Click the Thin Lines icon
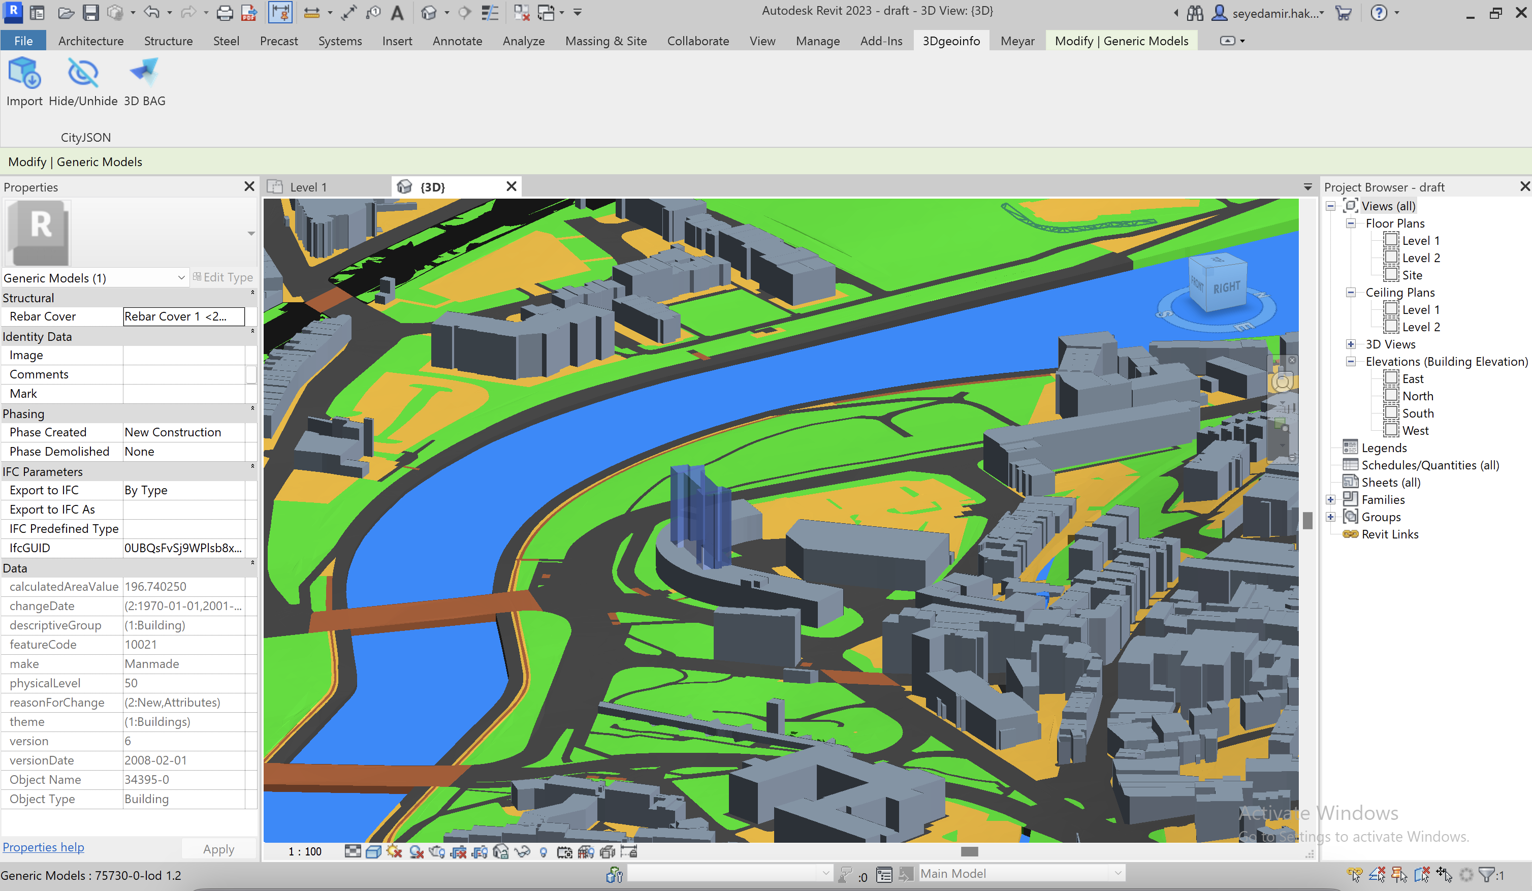This screenshot has width=1532, height=891. point(489,12)
